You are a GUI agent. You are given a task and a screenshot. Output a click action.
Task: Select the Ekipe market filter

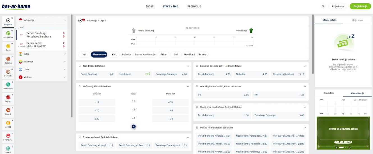pyautogui.click(x=164, y=55)
